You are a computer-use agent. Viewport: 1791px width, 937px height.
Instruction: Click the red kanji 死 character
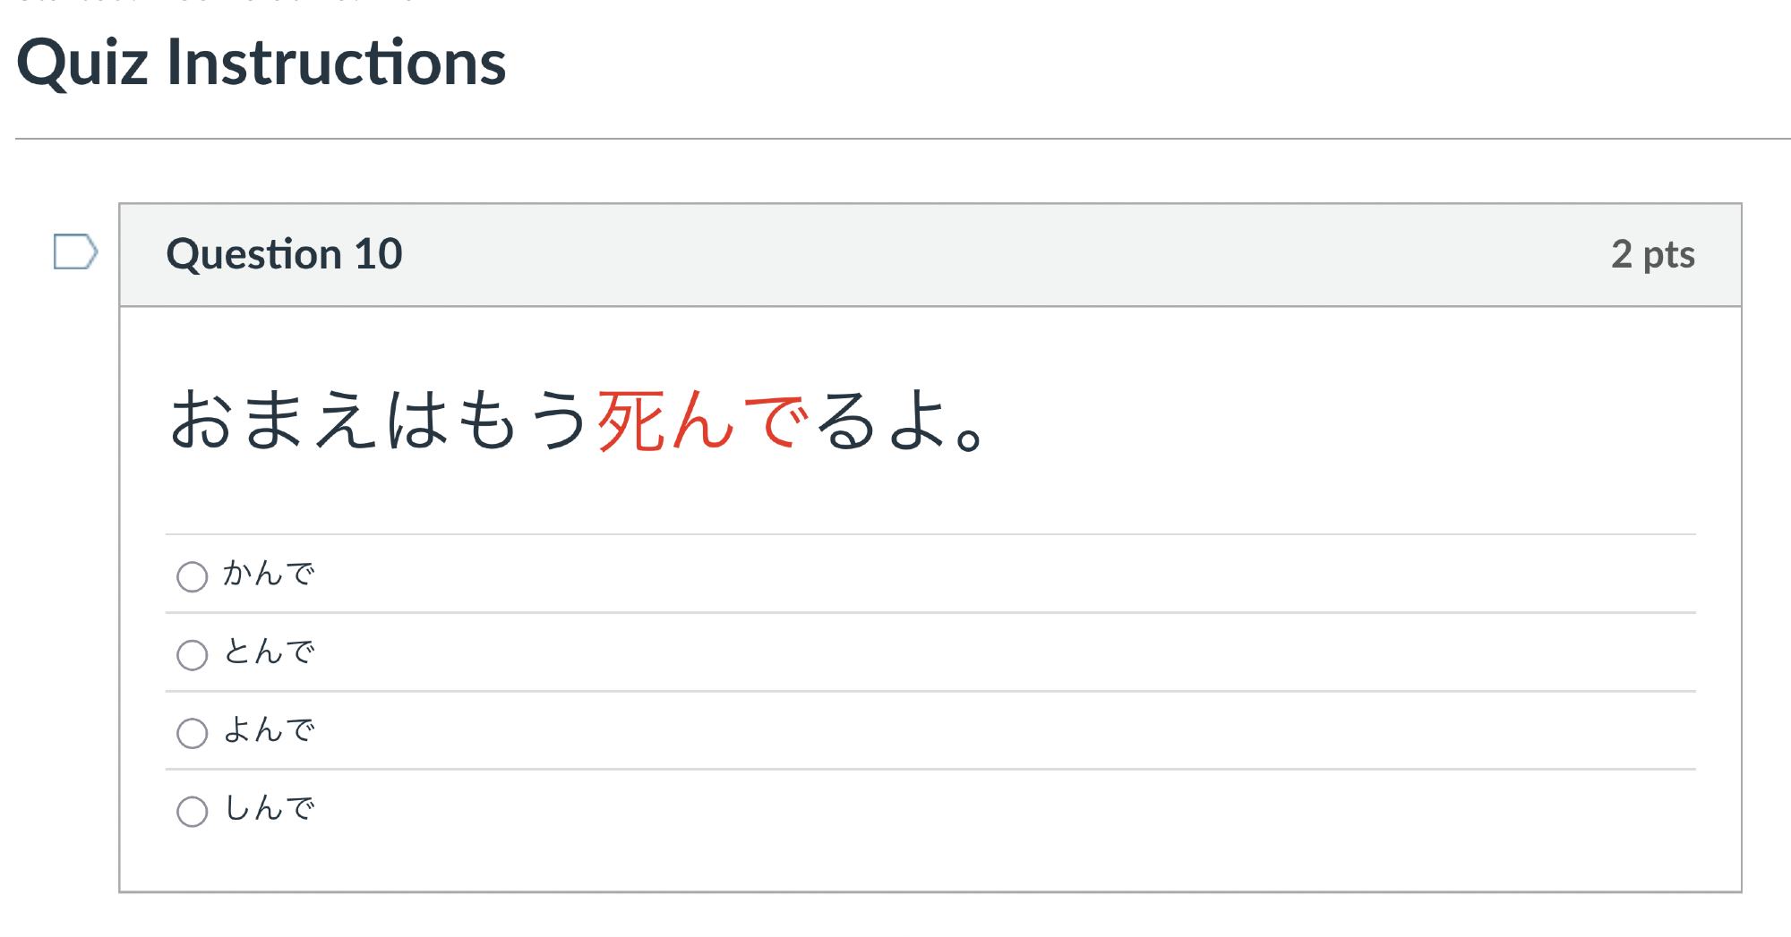[x=630, y=421]
